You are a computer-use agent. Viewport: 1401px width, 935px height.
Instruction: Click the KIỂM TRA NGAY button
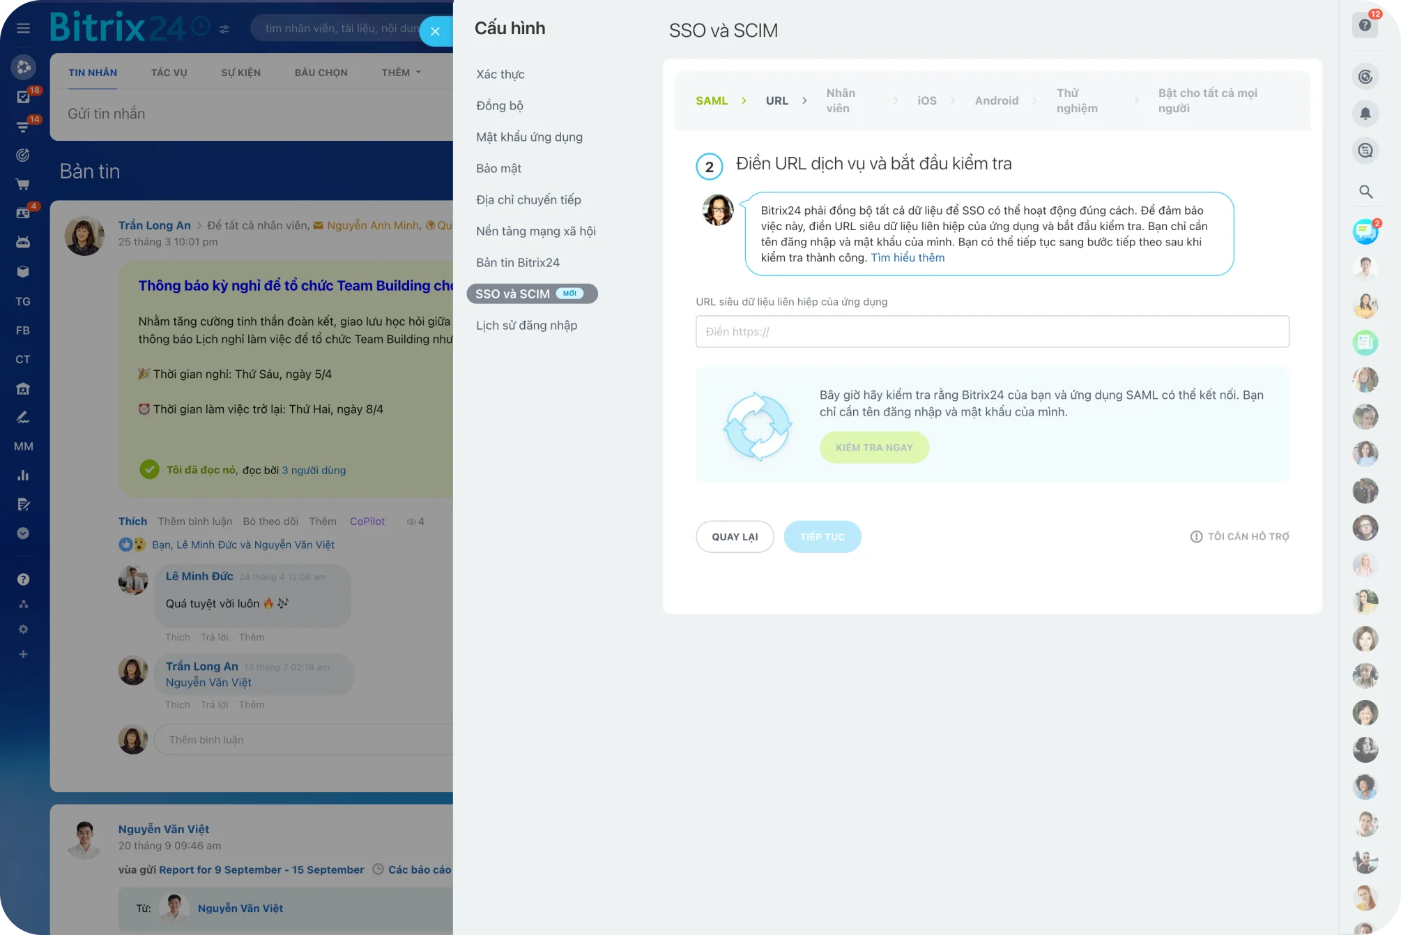pyautogui.click(x=874, y=448)
